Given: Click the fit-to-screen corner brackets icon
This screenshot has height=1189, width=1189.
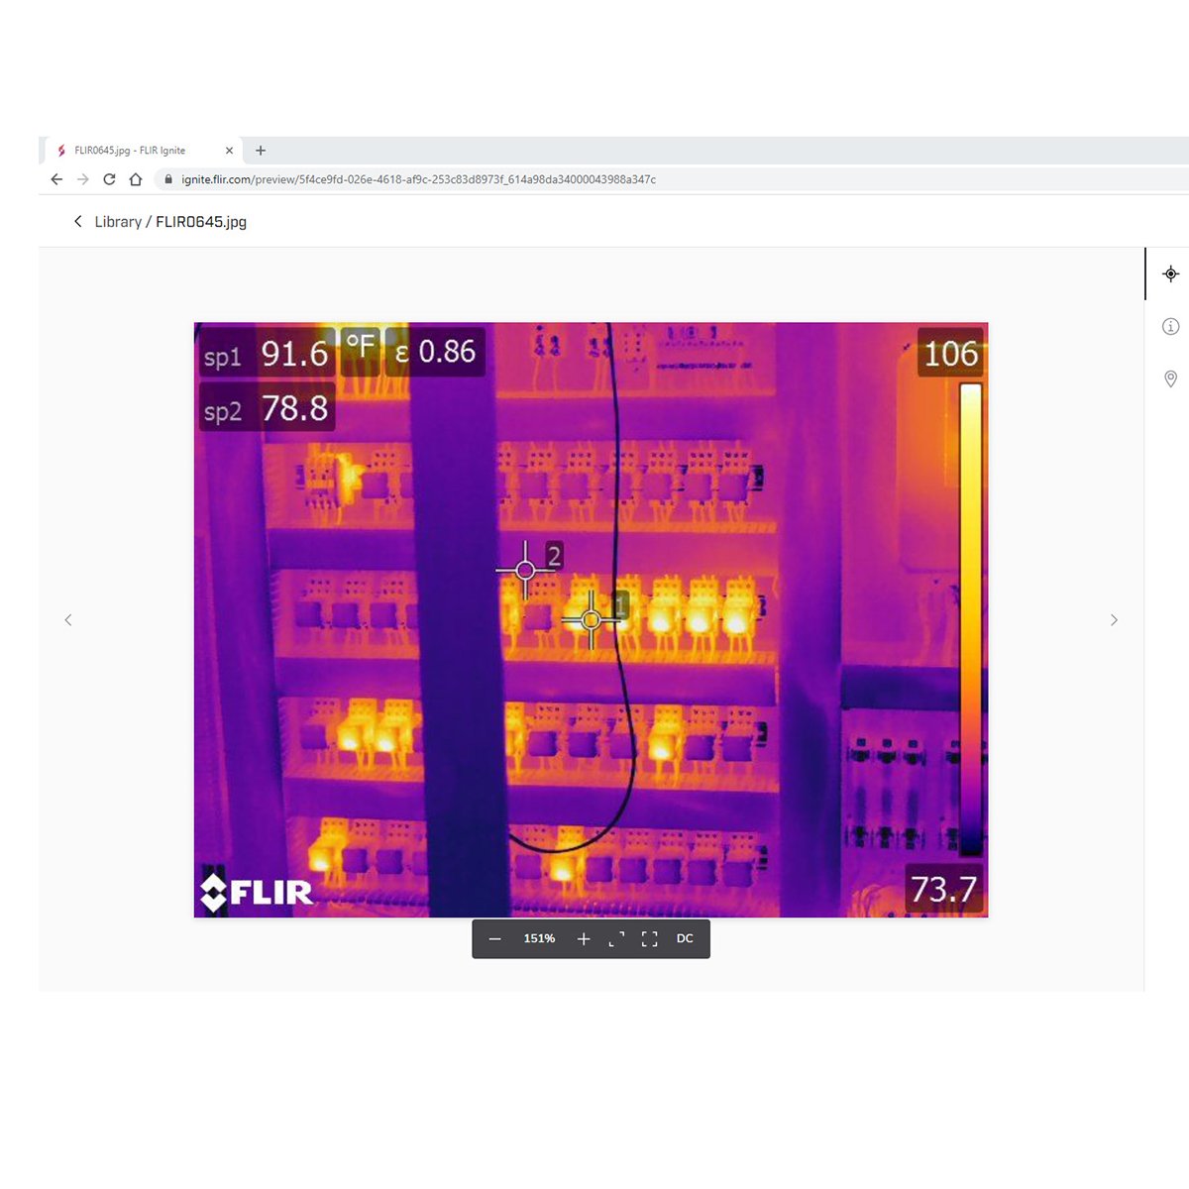Looking at the screenshot, I should [x=616, y=938].
